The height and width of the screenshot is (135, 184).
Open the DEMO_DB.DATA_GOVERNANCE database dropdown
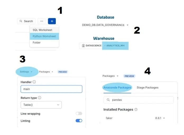105,25
